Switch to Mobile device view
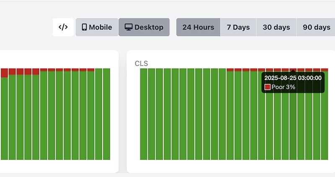The image size is (335, 177). point(97,27)
